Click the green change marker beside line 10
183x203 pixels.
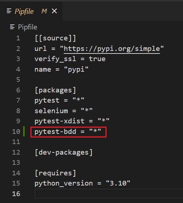coord(24,131)
